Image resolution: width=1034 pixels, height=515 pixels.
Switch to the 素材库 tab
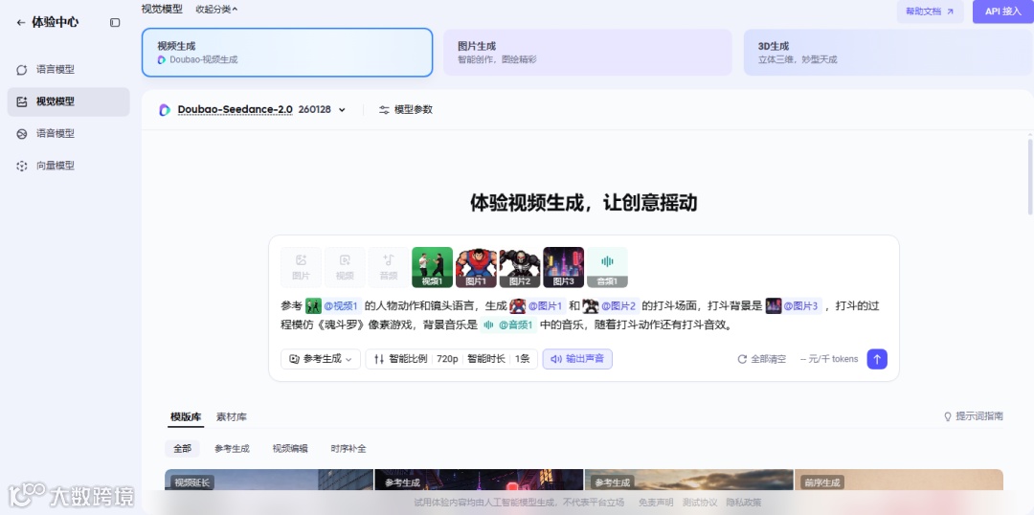232,416
